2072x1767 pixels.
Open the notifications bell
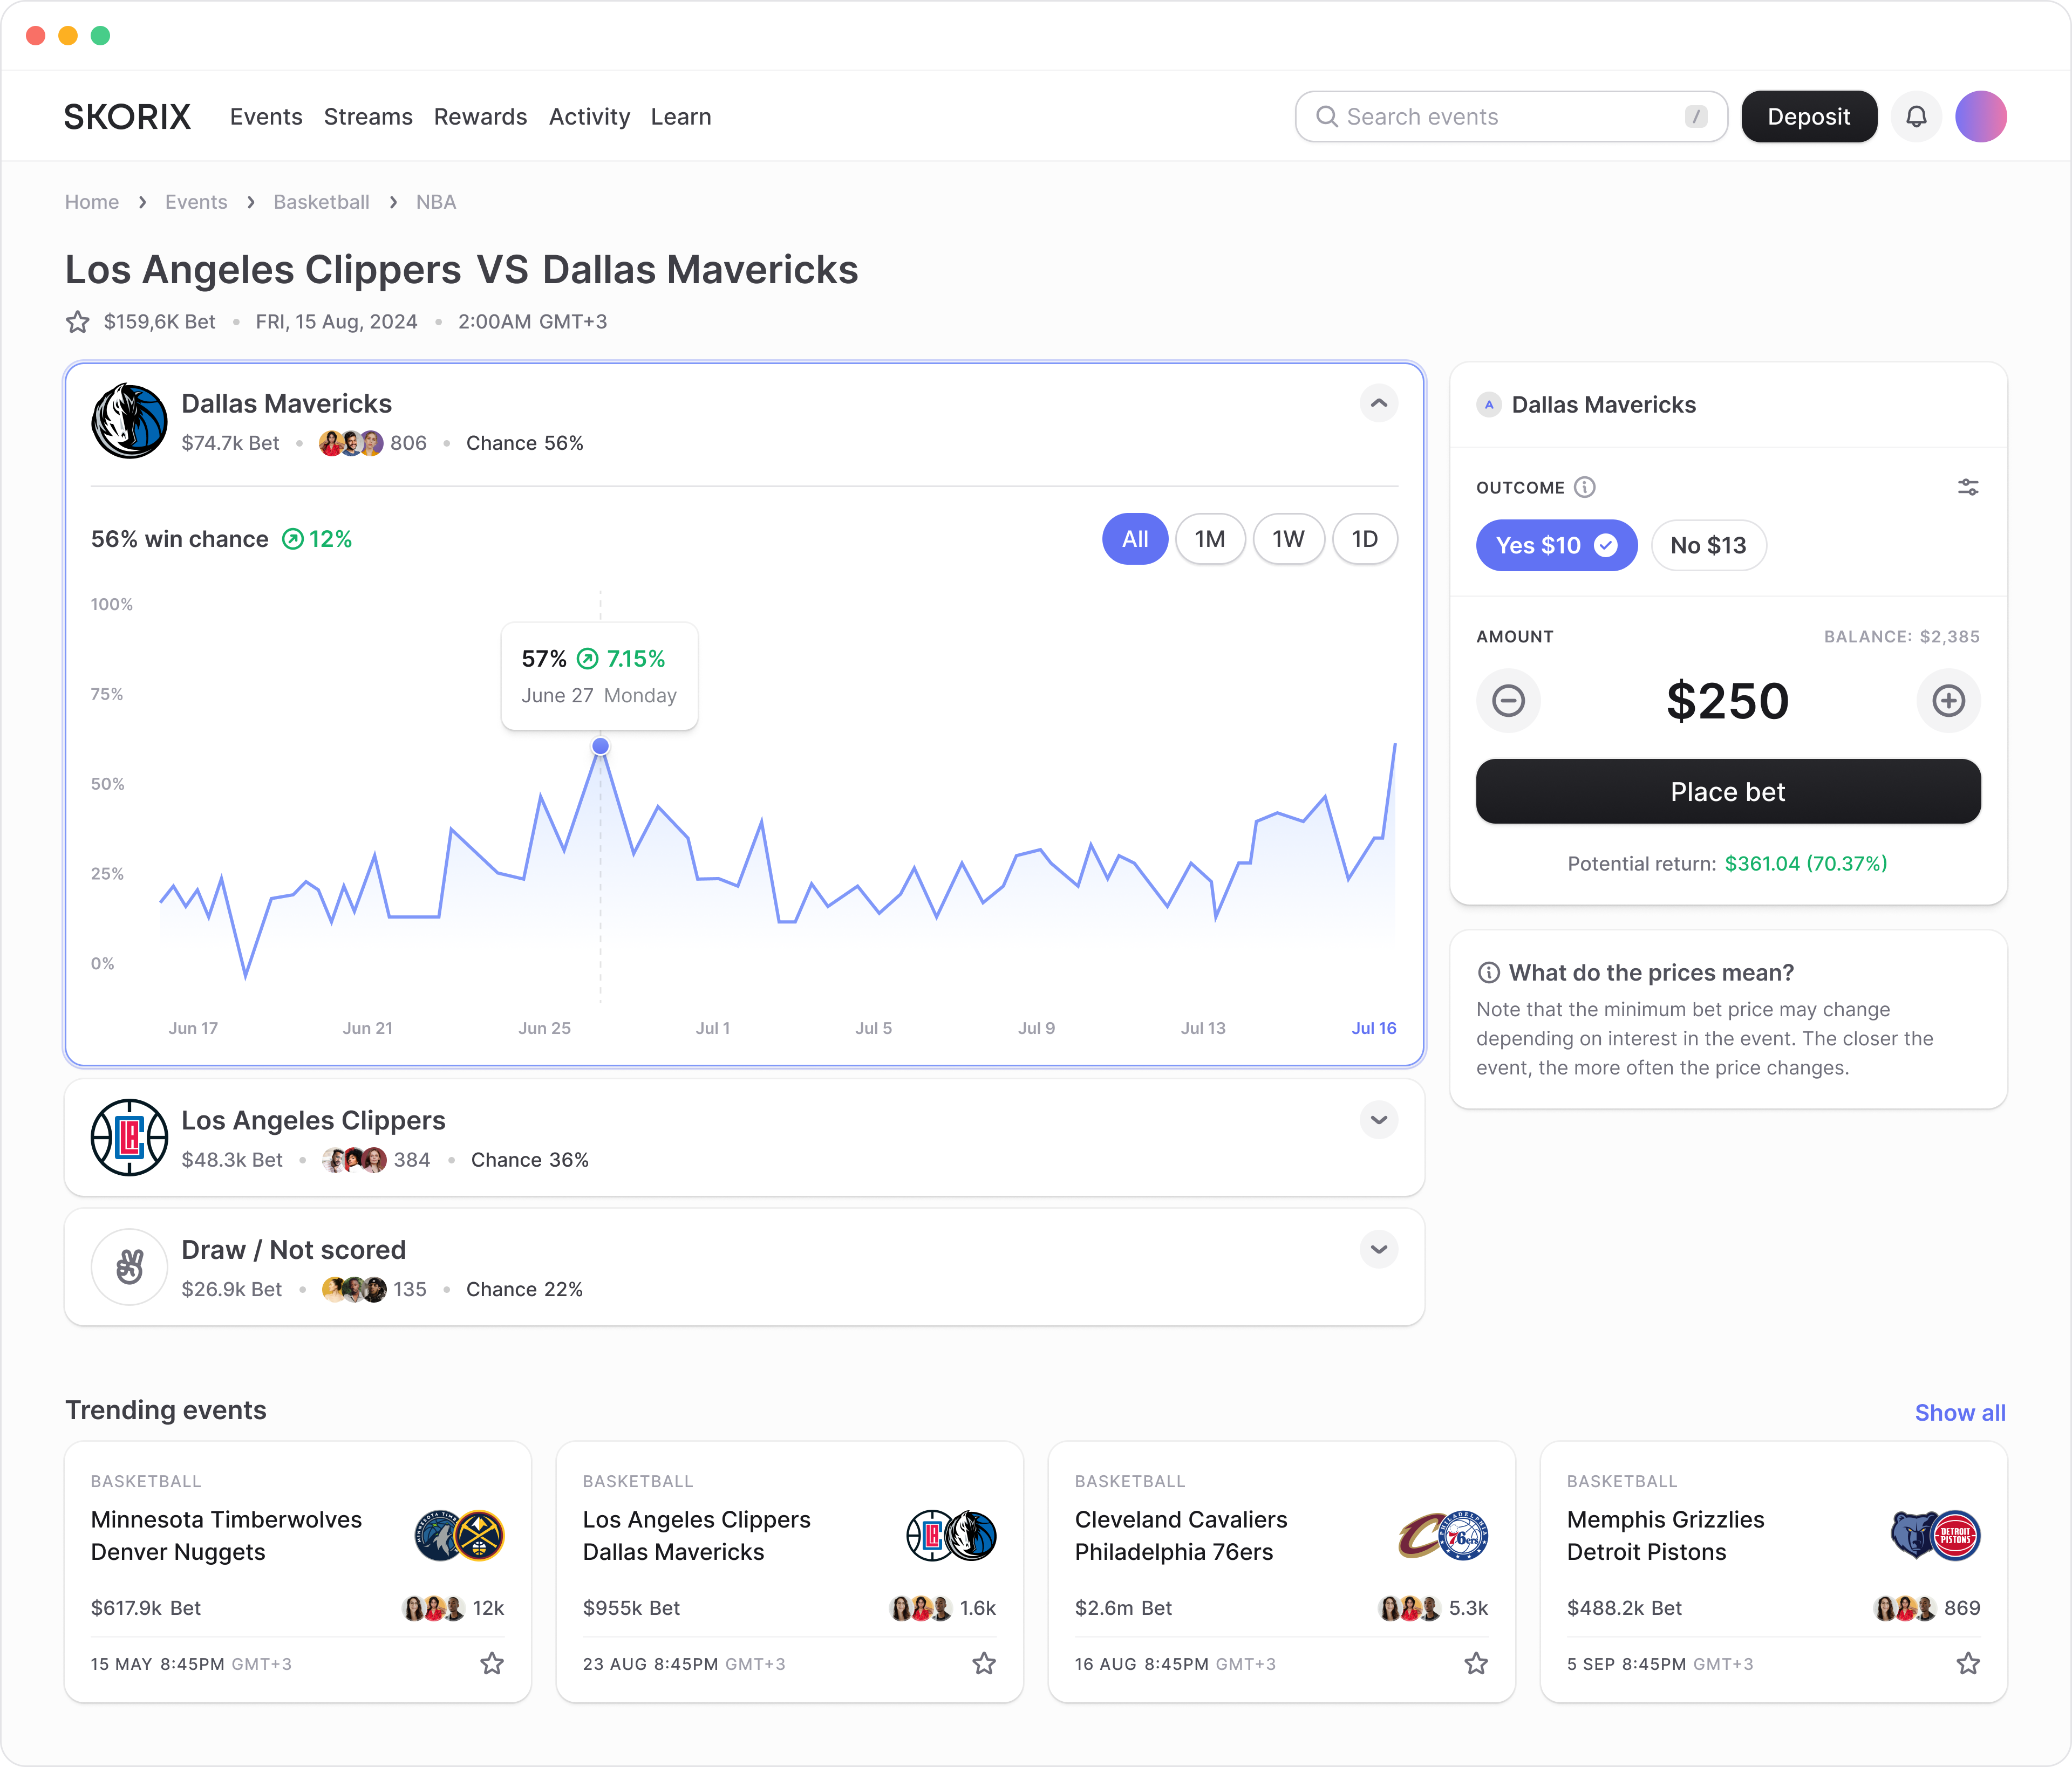(1915, 117)
